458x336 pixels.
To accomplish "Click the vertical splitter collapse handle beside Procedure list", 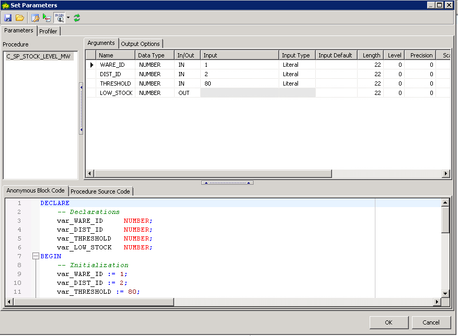I will (81, 108).
